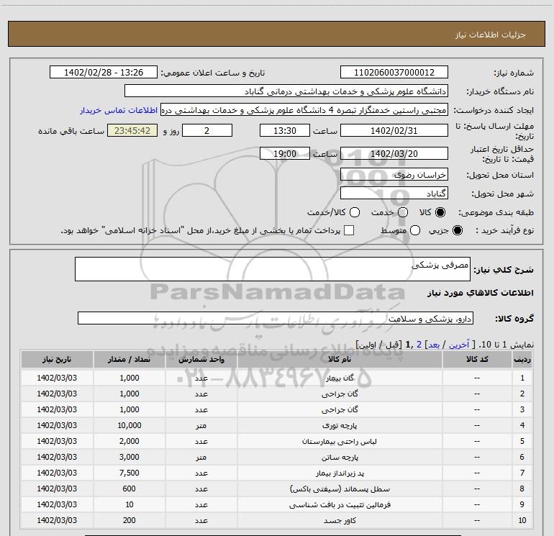Click the city field گناباد

(394, 193)
